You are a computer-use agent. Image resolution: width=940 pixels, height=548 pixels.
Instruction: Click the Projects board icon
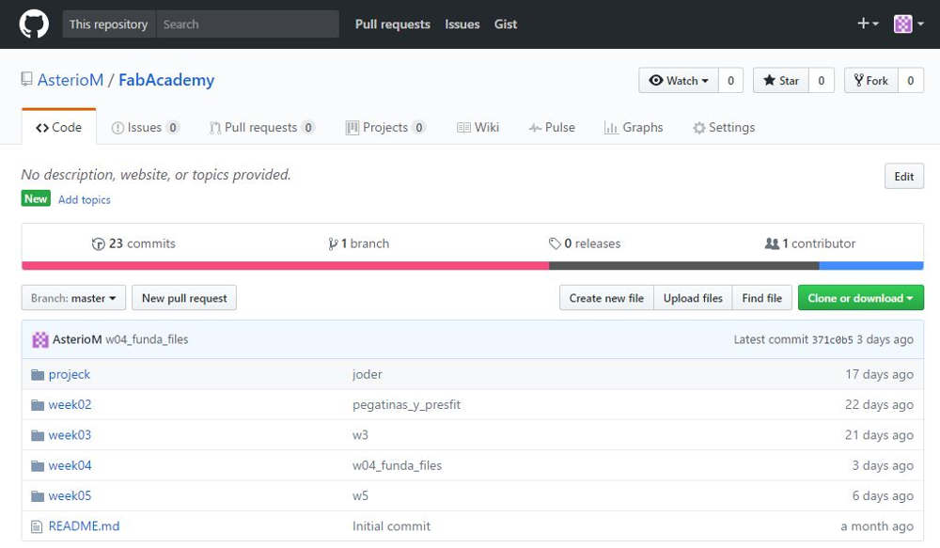[352, 128]
